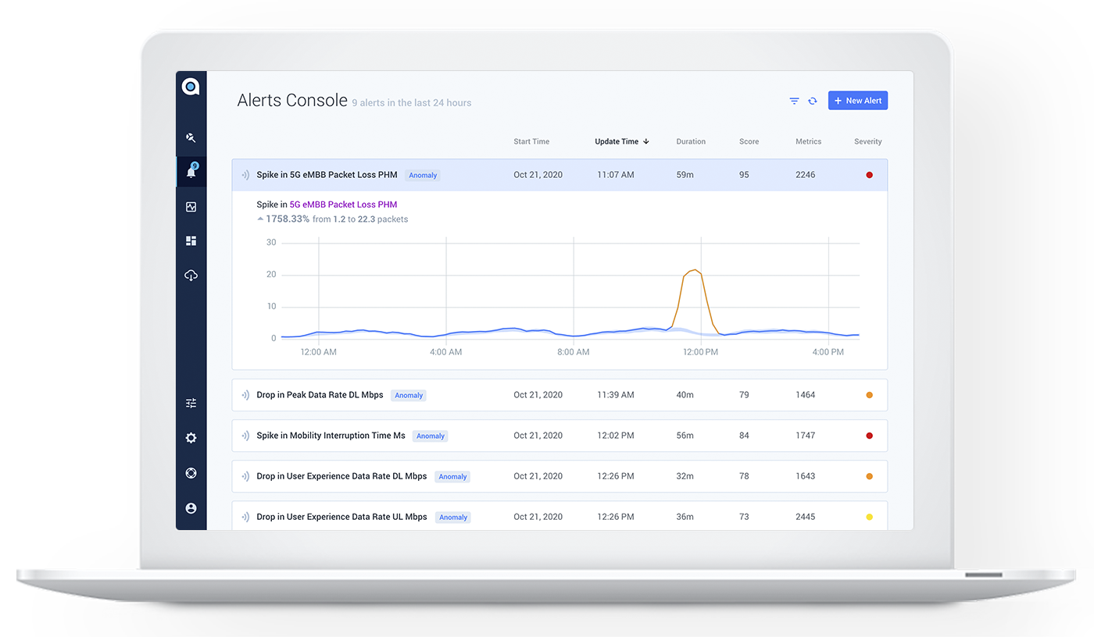Click the Score column header
This screenshot has width=1094, height=637.
[749, 142]
